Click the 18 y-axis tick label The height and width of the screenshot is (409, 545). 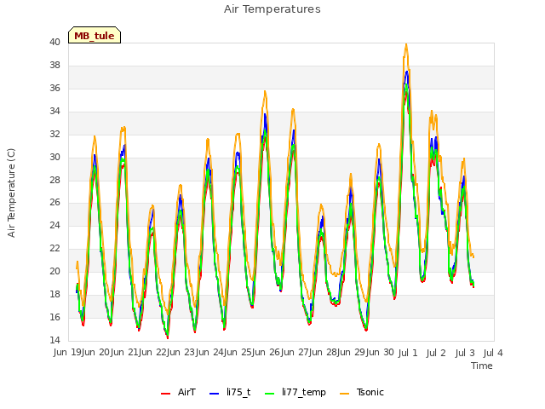(54, 294)
